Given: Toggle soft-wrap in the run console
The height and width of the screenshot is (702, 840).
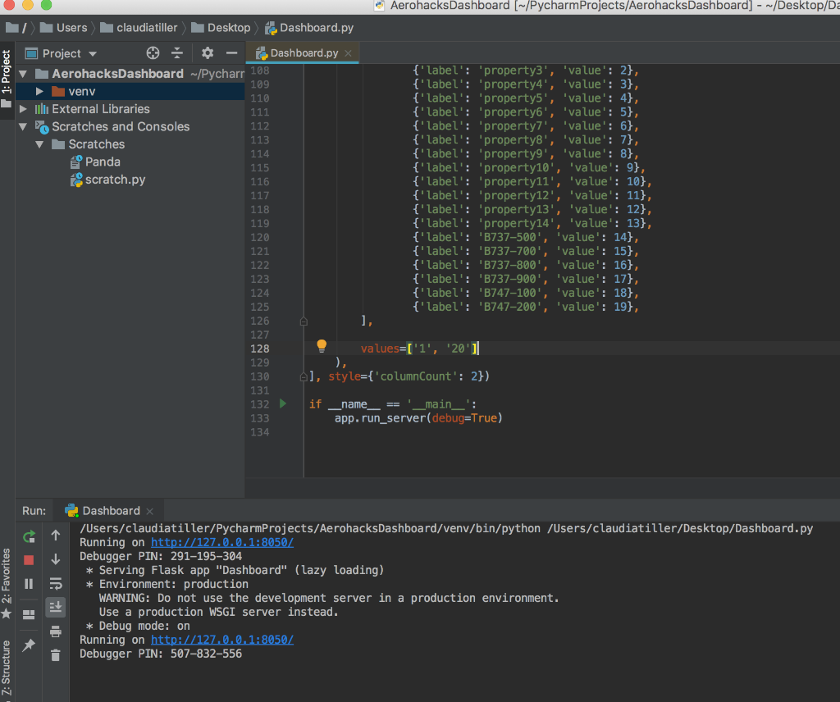Looking at the screenshot, I should point(56,583).
